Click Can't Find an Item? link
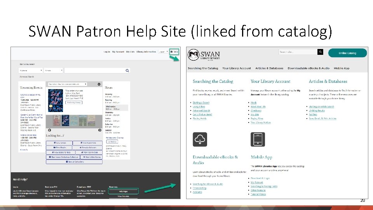373x210 pixels. (202, 114)
